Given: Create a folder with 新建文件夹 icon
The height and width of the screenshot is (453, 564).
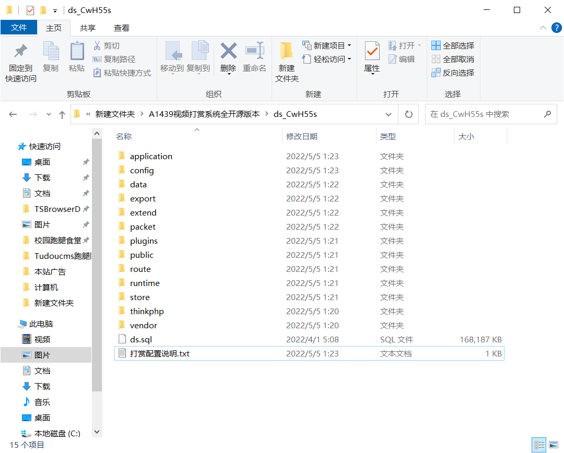Looking at the screenshot, I should (x=286, y=59).
